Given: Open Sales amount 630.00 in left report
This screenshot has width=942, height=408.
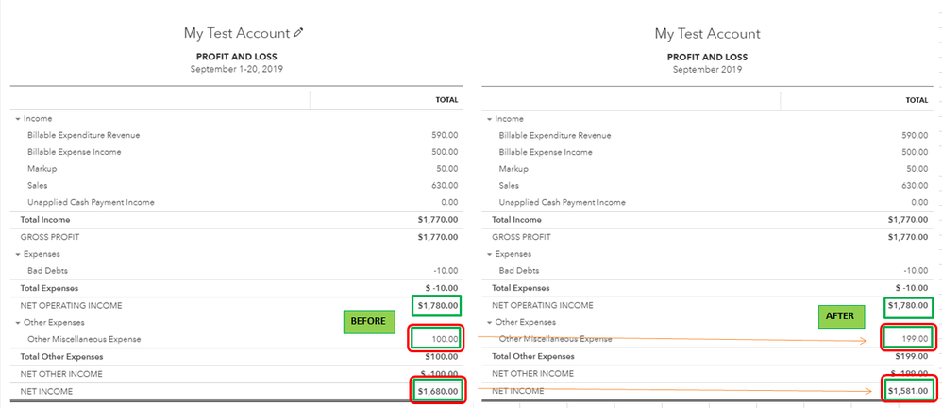Looking at the screenshot, I should pyautogui.click(x=445, y=186).
